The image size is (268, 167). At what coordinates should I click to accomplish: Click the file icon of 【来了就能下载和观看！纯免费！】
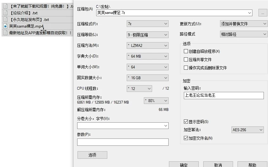(x=5, y=6)
